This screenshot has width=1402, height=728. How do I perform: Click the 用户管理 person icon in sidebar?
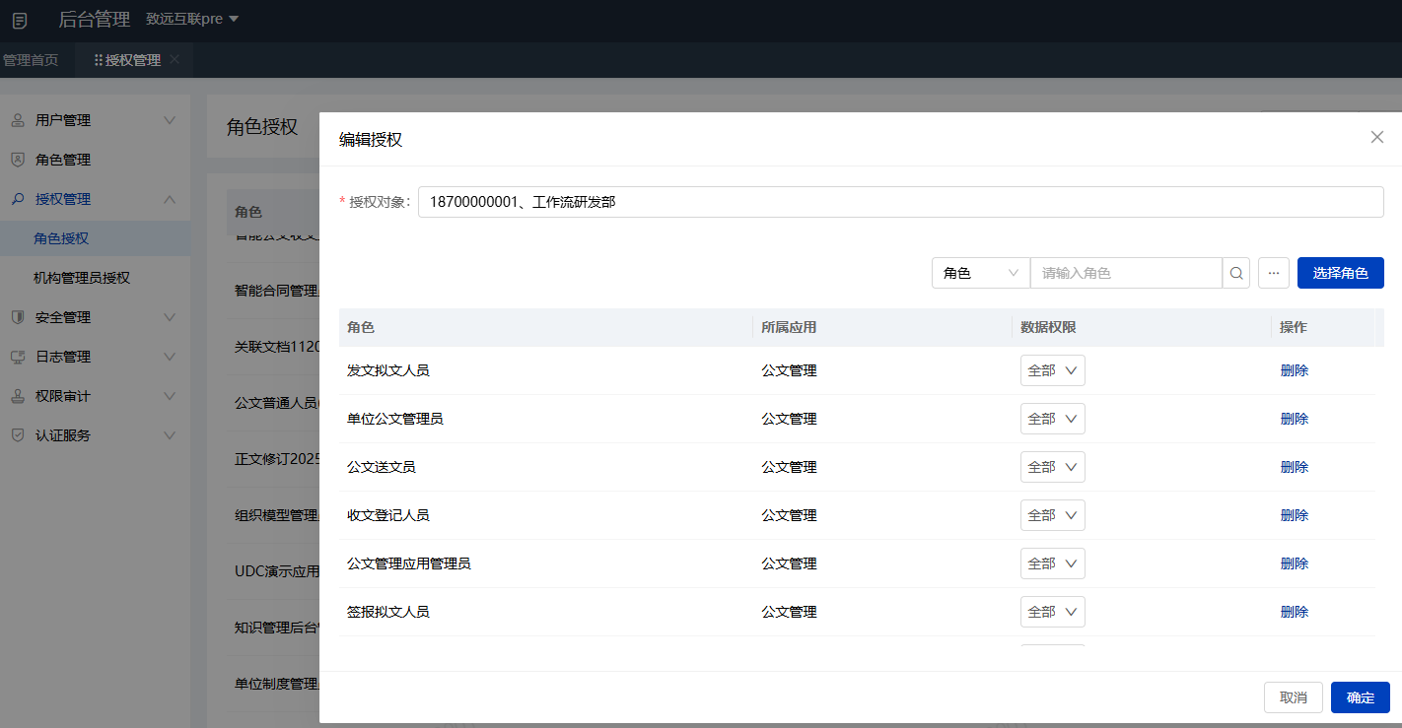(x=18, y=120)
